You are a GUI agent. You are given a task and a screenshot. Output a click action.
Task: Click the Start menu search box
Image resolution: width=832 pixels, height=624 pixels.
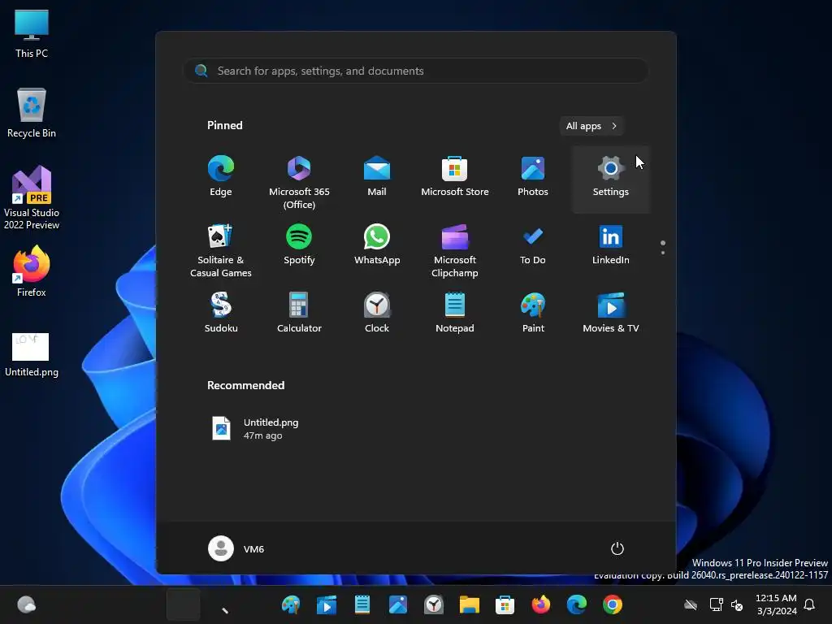[x=416, y=71]
